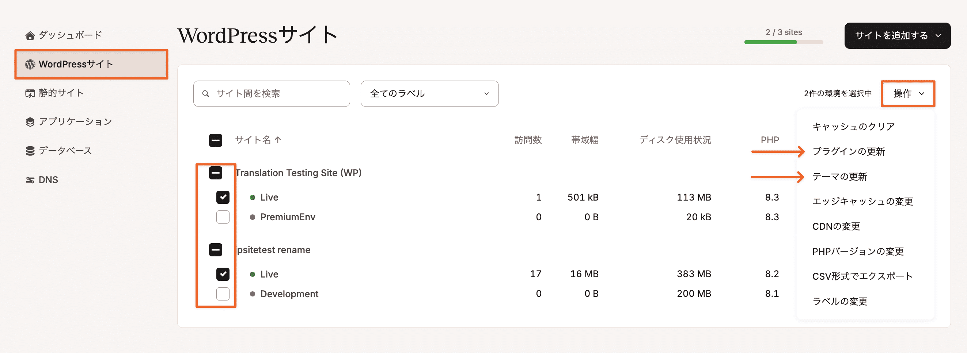
Task: Click the static sites icon beside 静的サイト
Action: coord(30,93)
